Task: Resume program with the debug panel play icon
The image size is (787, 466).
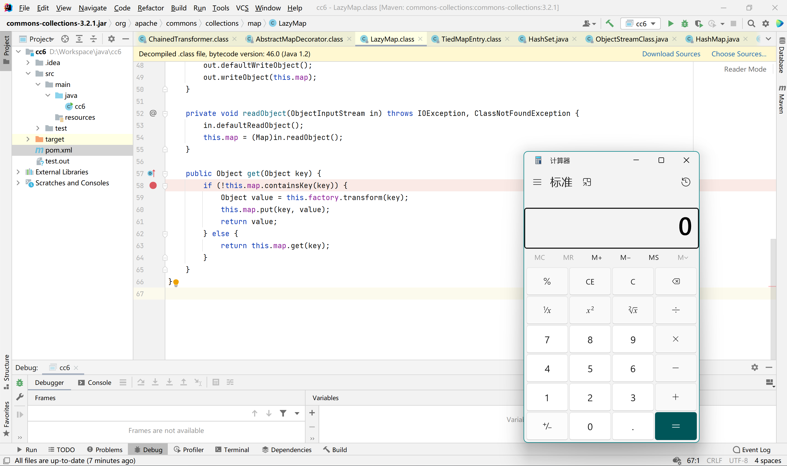Action: click(x=20, y=415)
